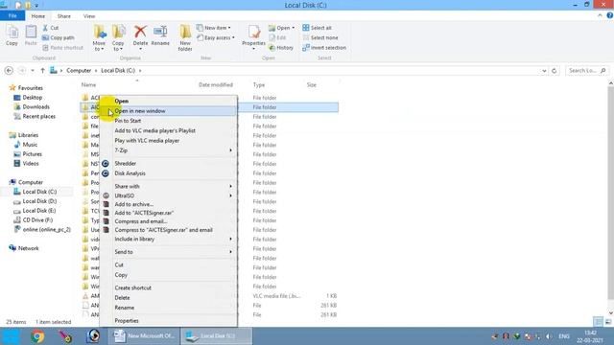Viewport: 614px width, 345px height.
Task: Sort by the Date modified column
Action: (x=215, y=85)
